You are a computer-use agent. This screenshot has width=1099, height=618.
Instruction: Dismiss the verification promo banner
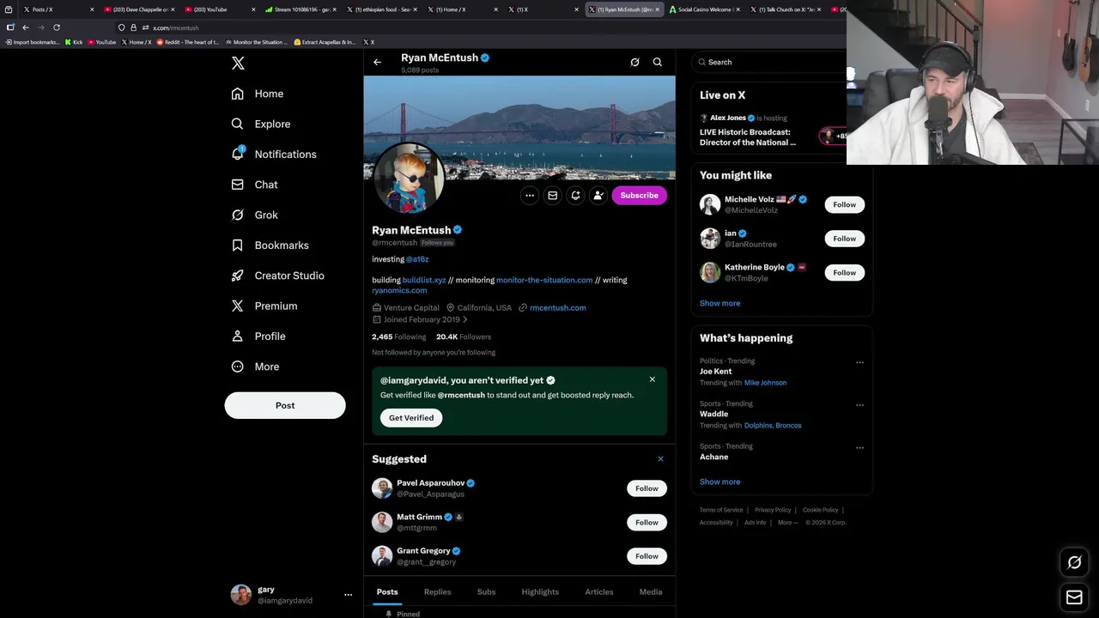[653, 379]
